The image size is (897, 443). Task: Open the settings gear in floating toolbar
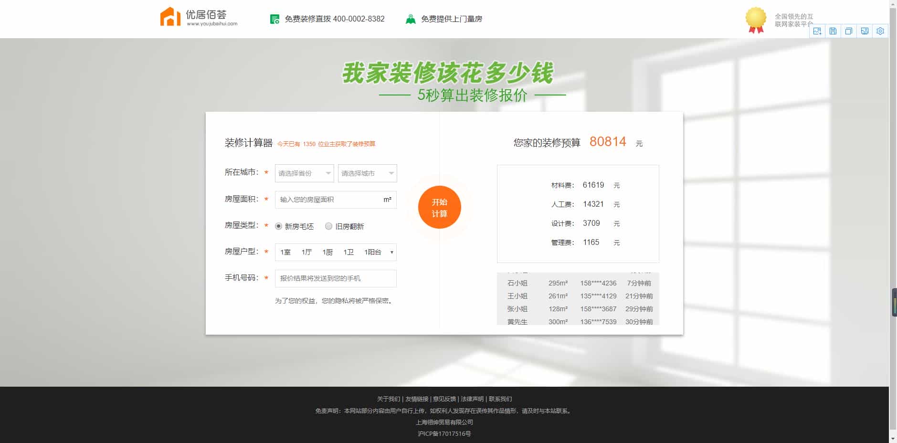tap(880, 31)
